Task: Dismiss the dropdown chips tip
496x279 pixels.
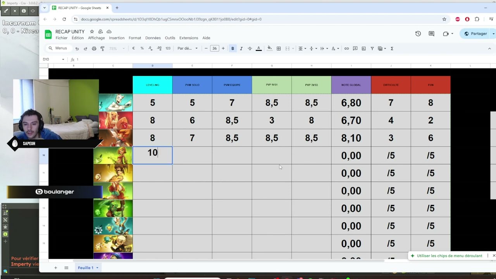Action: click(x=494, y=256)
